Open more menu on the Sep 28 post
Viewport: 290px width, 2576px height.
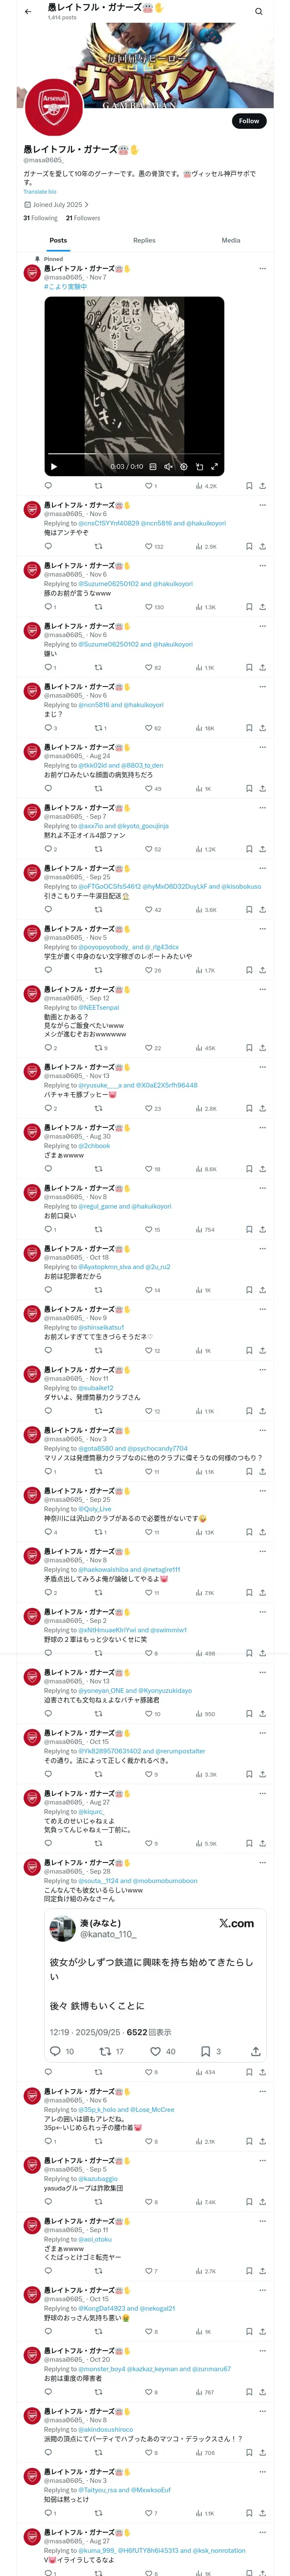coord(262,1863)
